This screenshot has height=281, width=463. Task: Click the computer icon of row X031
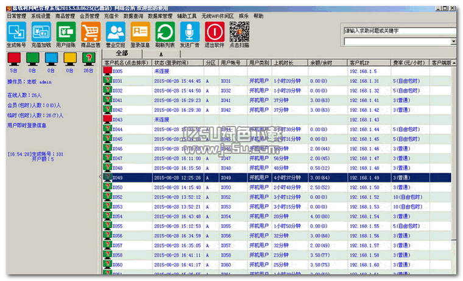pos(107,80)
